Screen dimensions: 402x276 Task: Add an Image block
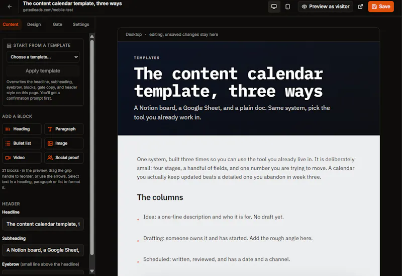pos(64,144)
